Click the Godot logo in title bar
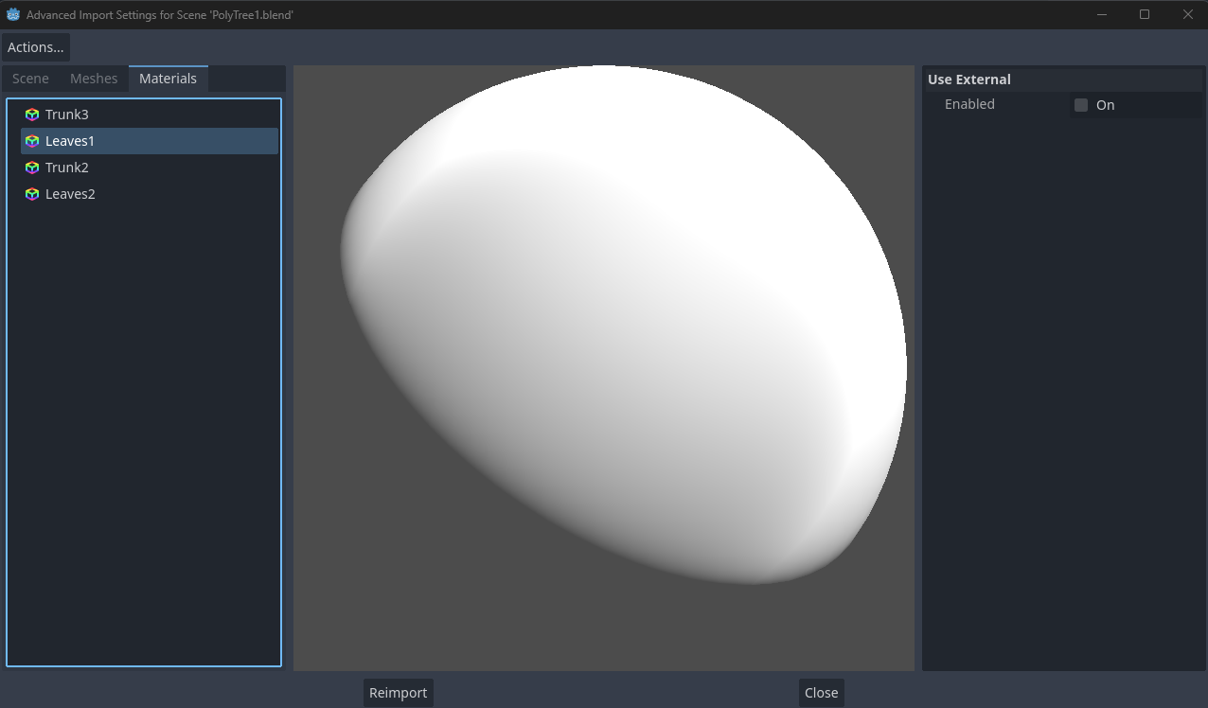This screenshot has width=1208, height=708. (x=13, y=15)
